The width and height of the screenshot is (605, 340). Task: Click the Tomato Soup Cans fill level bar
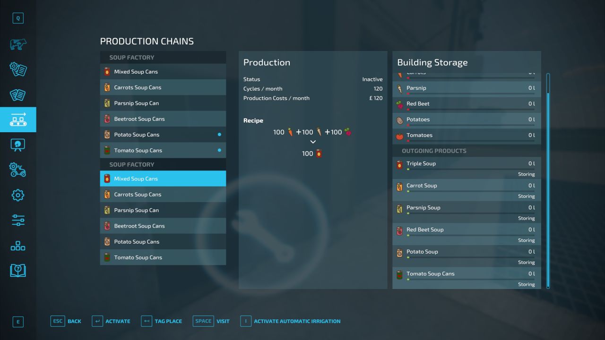tap(471, 279)
